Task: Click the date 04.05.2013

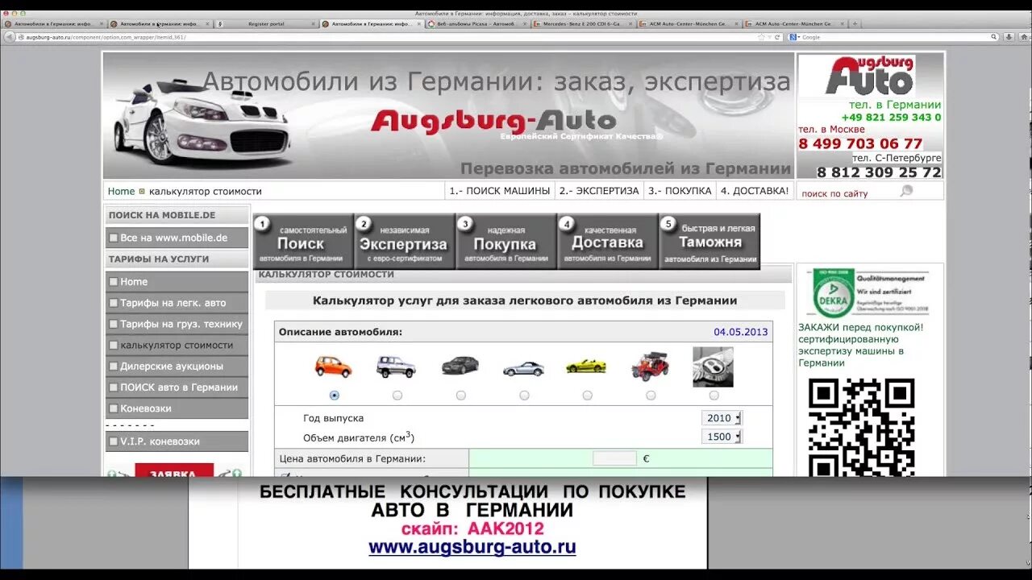Action: click(741, 332)
